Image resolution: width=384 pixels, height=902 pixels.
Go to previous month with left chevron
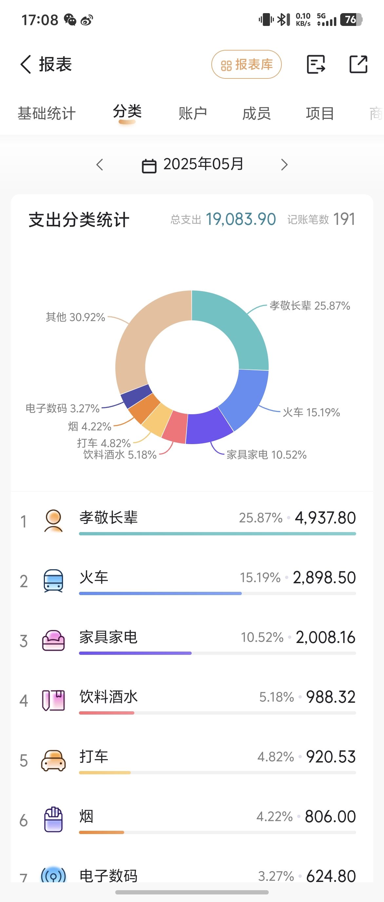click(x=100, y=164)
